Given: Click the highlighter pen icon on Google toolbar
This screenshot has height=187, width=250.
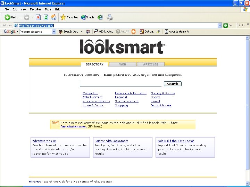Looking at the screenshot, I should [x=158, y=32].
